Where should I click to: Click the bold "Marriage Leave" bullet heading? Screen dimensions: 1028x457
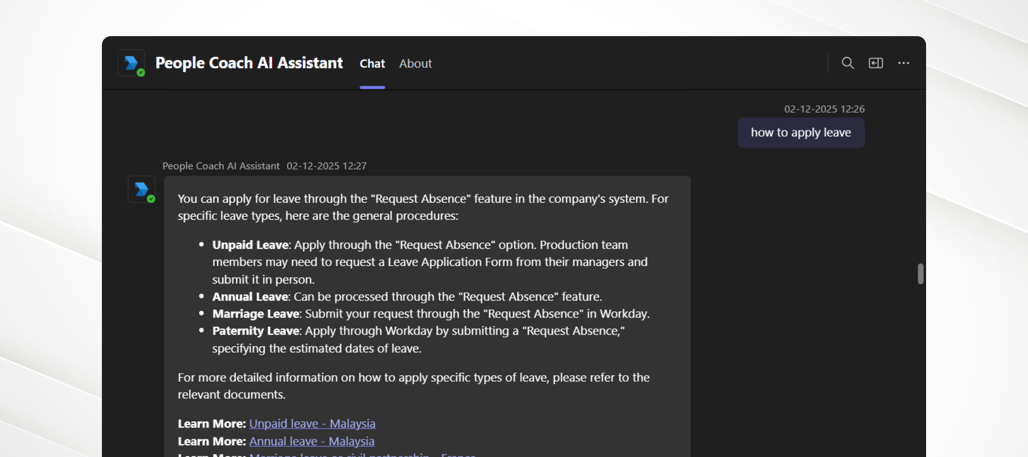[x=255, y=314]
